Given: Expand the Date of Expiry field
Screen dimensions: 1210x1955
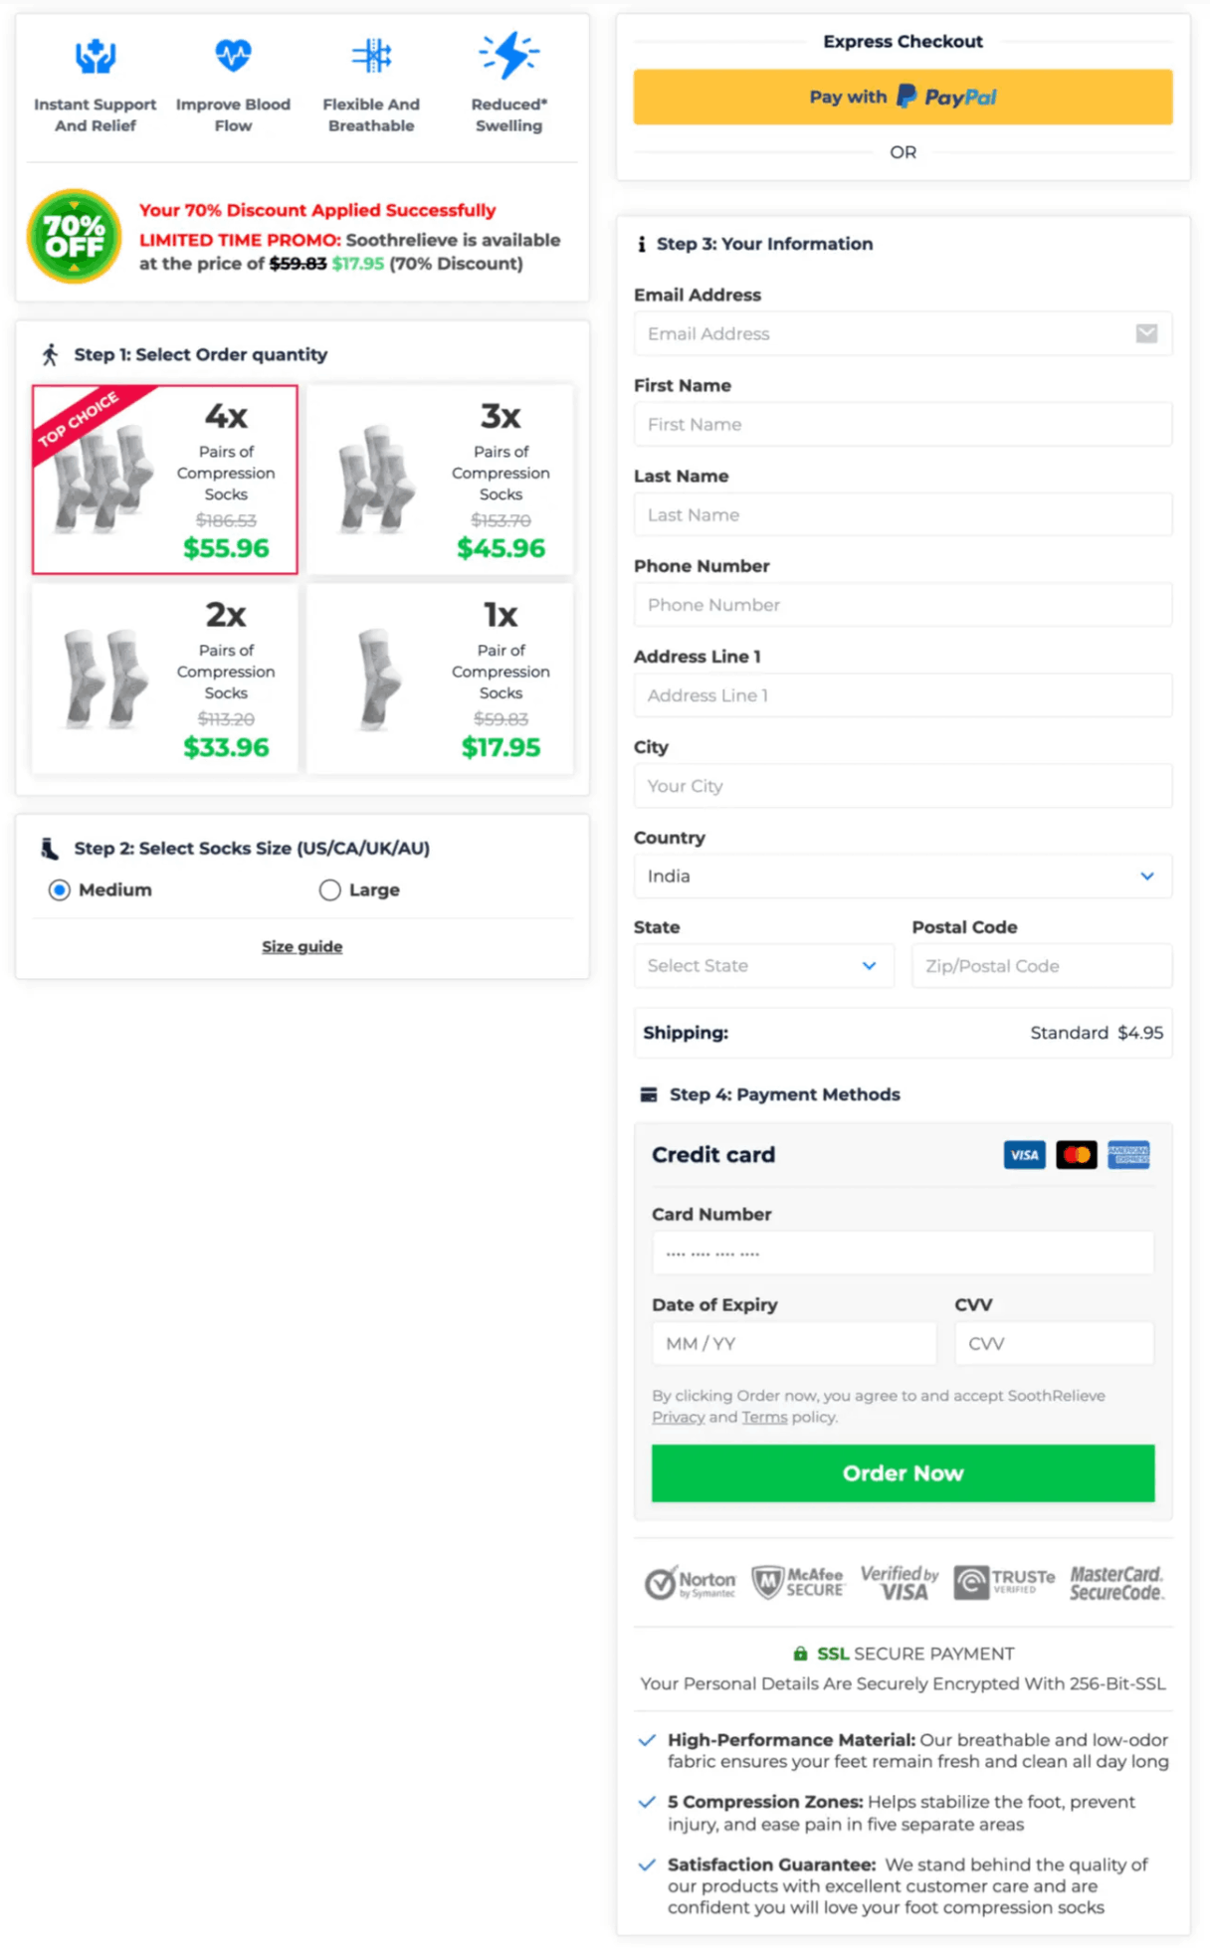Looking at the screenshot, I should point(793,1342).
